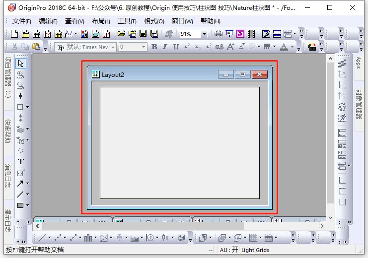Click the scatter plot icon
Screen dimensions: 368x258
pyautogui.click(x=58, y=238)
